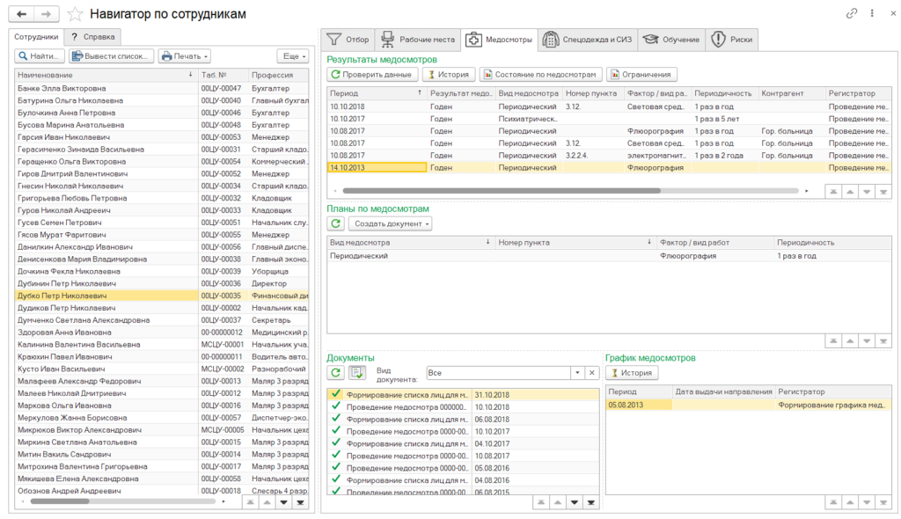Select the Медосмотры tab
The height and width of the screenshot is (519, 901).
pyautogui.click(x=500, y=40)
